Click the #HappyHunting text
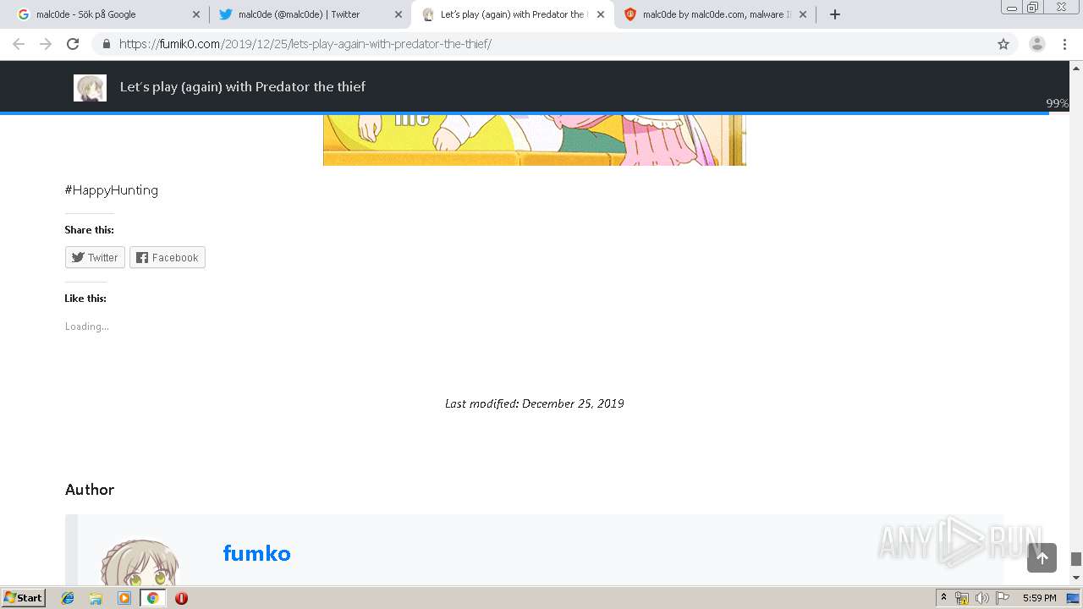Image resolution: width=1083 pixels, height=609 pixels. [x=112, y=190]
